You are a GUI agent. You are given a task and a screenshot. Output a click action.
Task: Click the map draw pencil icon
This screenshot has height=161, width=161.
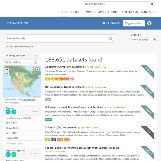click(37, 69)
